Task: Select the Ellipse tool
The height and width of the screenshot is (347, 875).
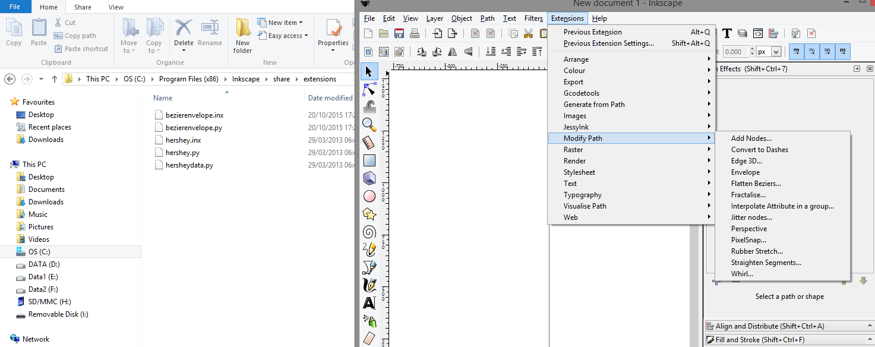Action: (x=369, y=196)
